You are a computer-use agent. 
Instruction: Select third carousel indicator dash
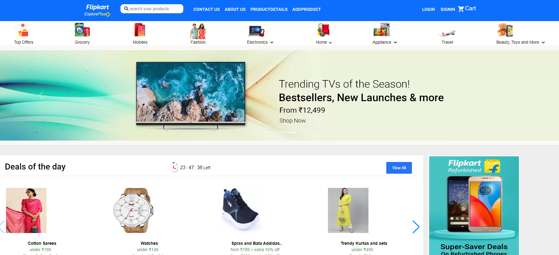(291, 132)
